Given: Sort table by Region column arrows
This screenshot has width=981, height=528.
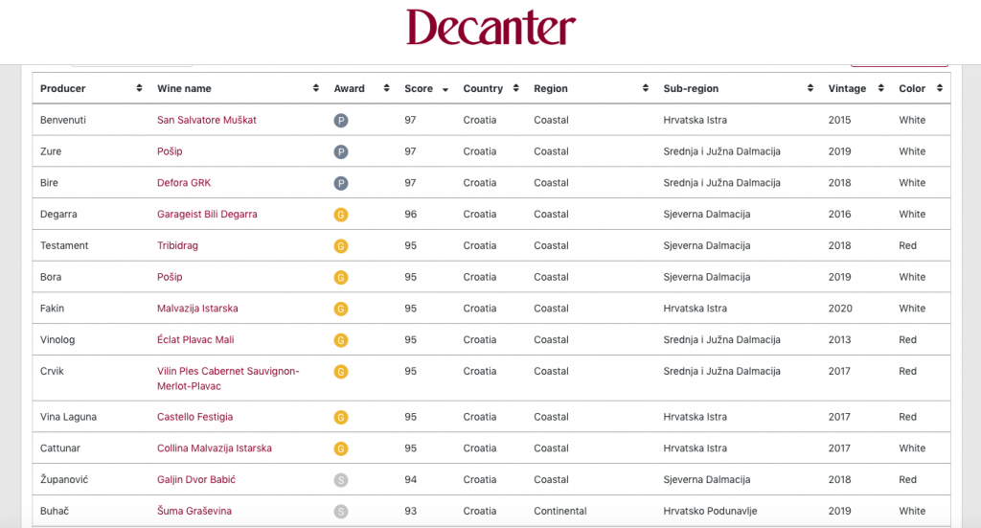Looking at the screenshot, I should (646, 88).
